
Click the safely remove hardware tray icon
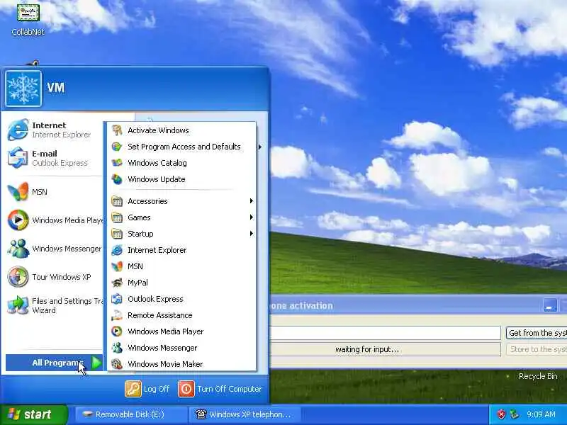pos(514,414)
